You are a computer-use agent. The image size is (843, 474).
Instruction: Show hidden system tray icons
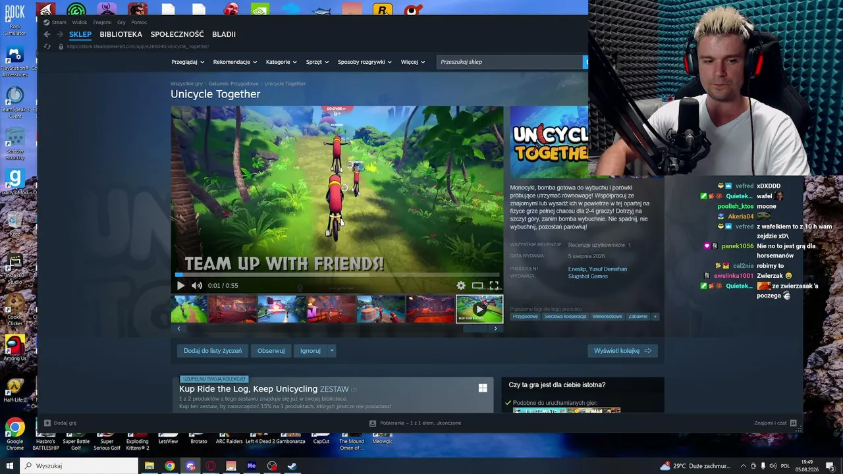[x=744, y=466]
